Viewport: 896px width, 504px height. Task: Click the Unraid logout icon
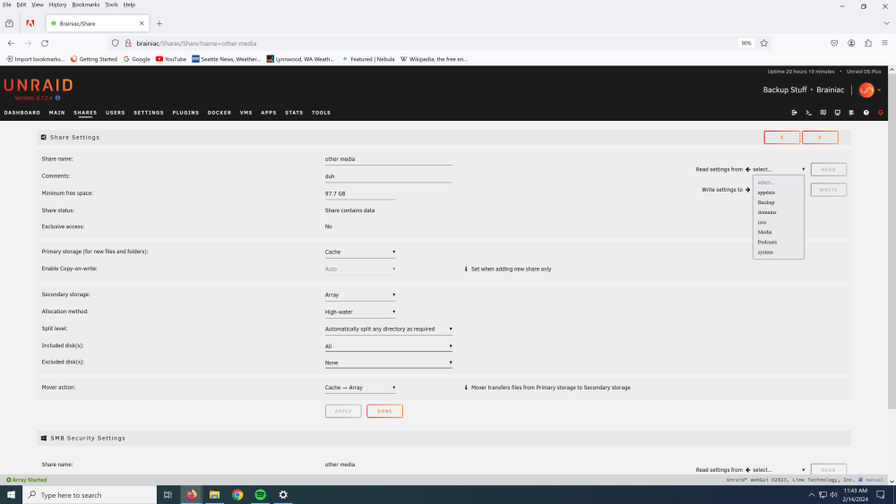pos(794,113)
